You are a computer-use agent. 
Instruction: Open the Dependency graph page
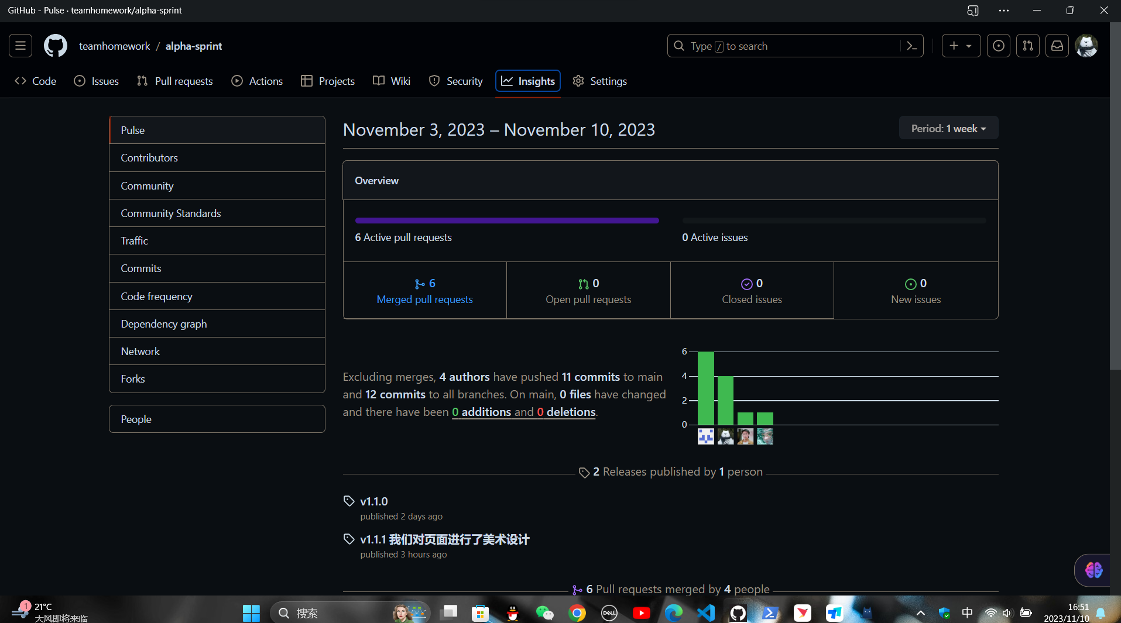(217, 323)
